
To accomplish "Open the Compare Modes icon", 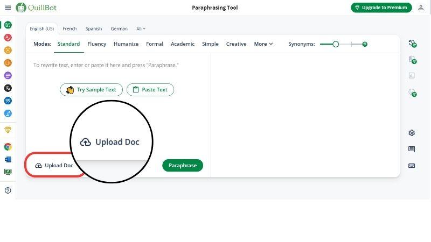I will coord(412,60).
